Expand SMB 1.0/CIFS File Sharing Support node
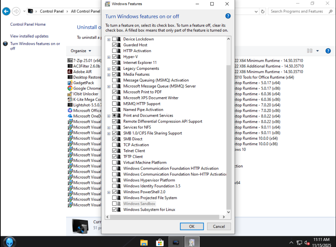 pyautogui.click(x=109, y=133)
